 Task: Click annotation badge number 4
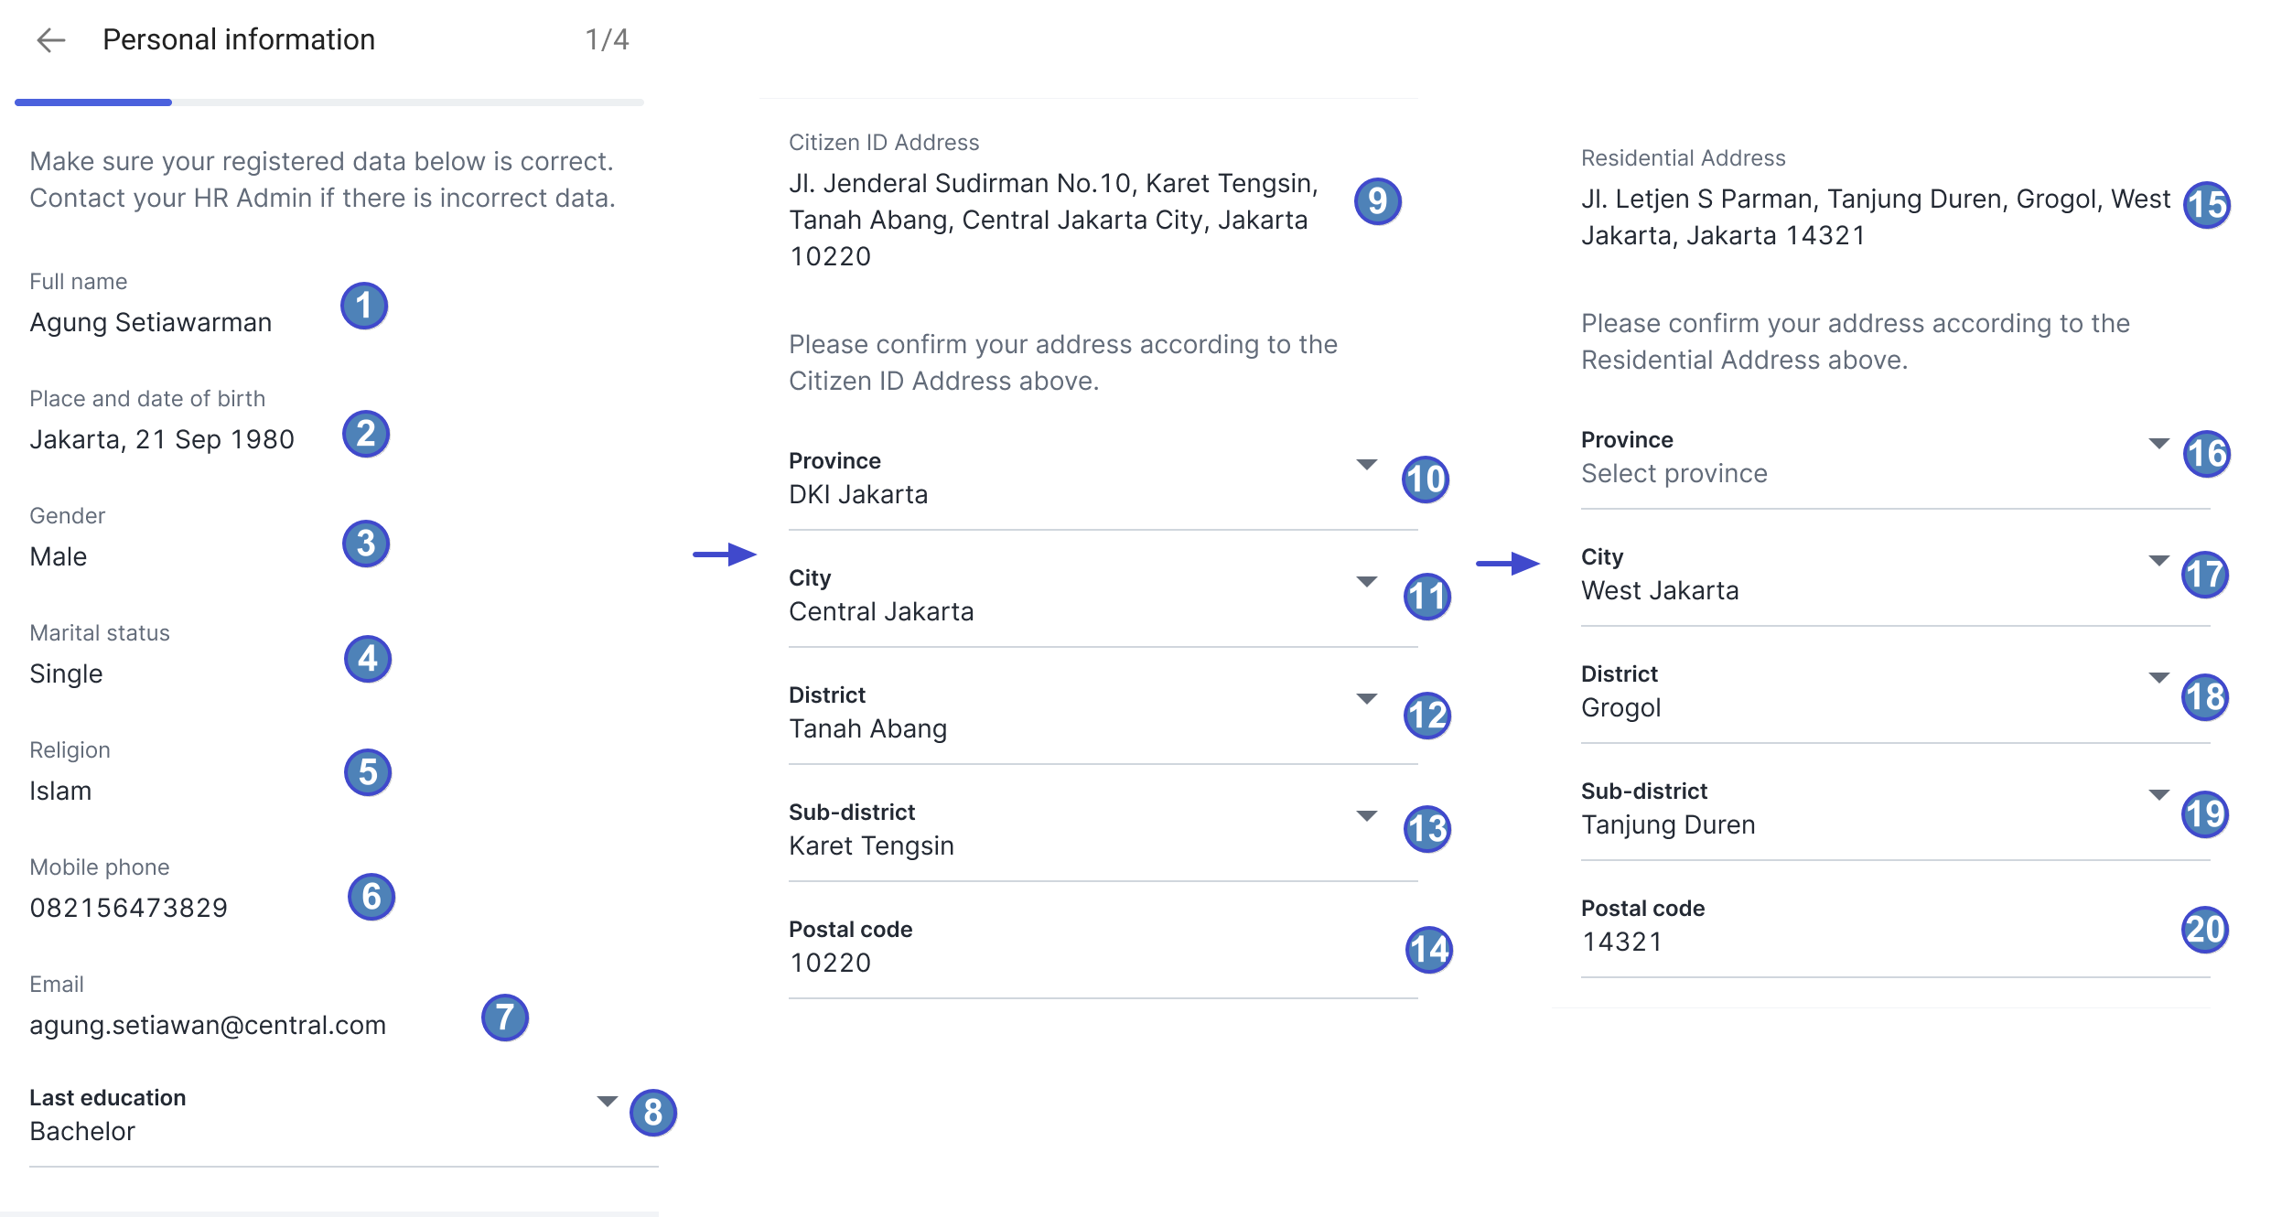tap(368, 659)
